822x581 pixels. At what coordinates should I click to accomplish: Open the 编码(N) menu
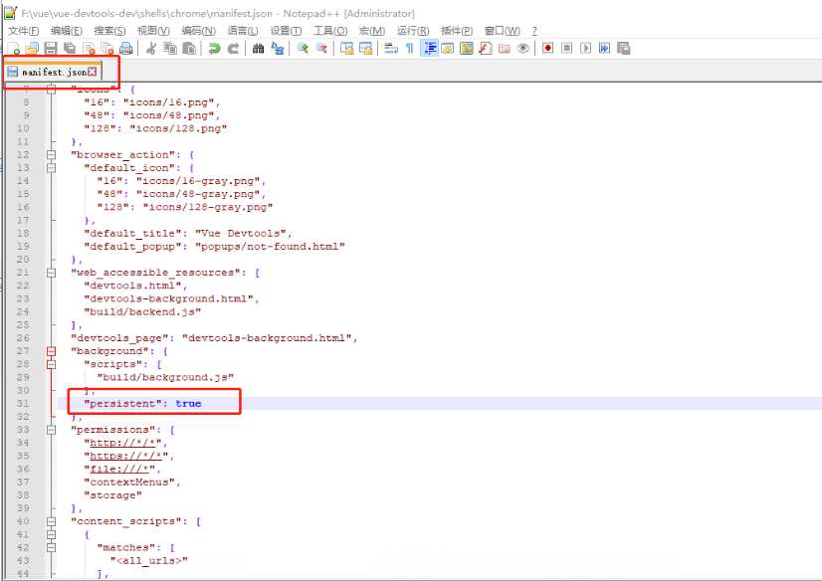point(199,31)
